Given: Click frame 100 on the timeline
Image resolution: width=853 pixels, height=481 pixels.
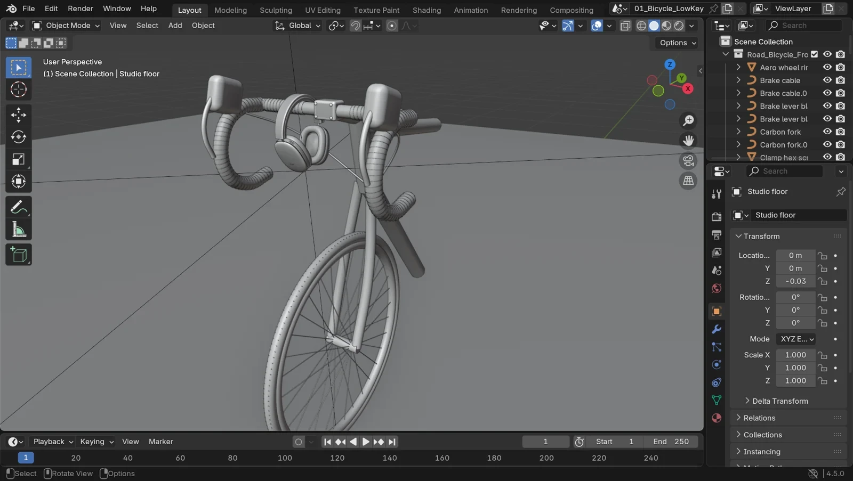Looking at the screenshot, I should pyautogui.click(x=285, y=458).
